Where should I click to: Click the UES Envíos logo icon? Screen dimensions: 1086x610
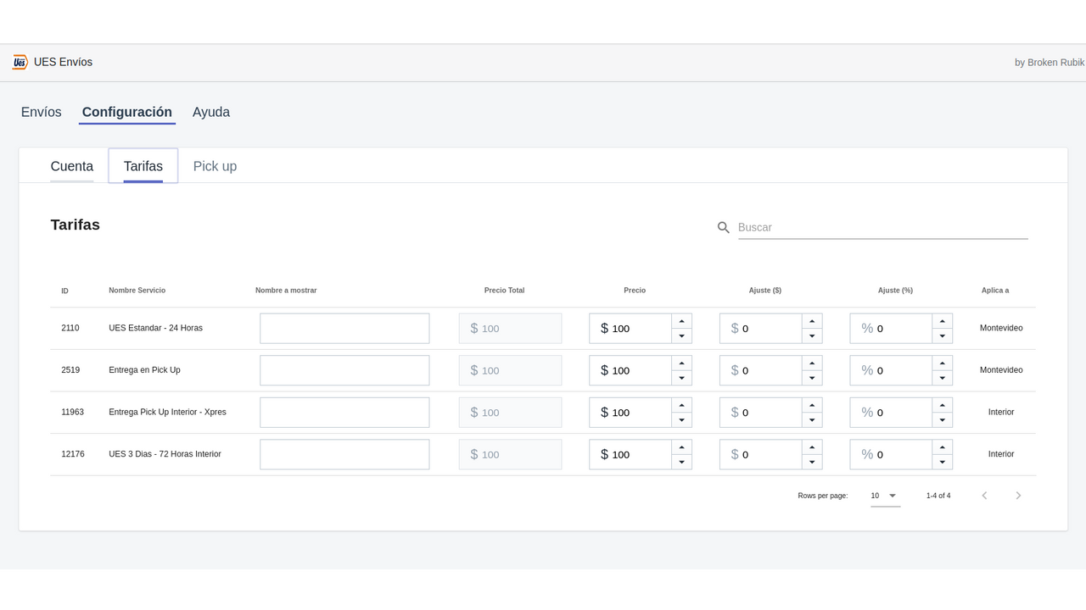pos(19,62)
